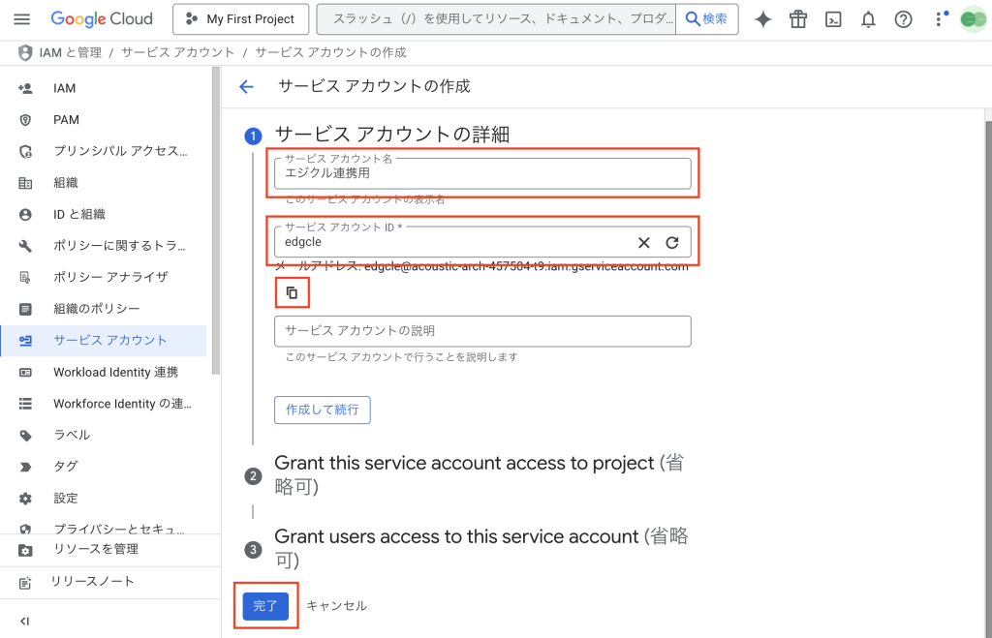Click the 作成して続行 button
This screenshot has height=638, width=992.
[322, 410]
